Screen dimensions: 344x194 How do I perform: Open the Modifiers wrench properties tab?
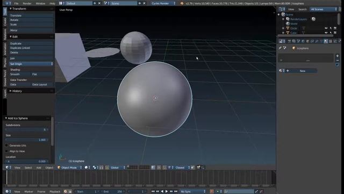(x=317, y=41)
